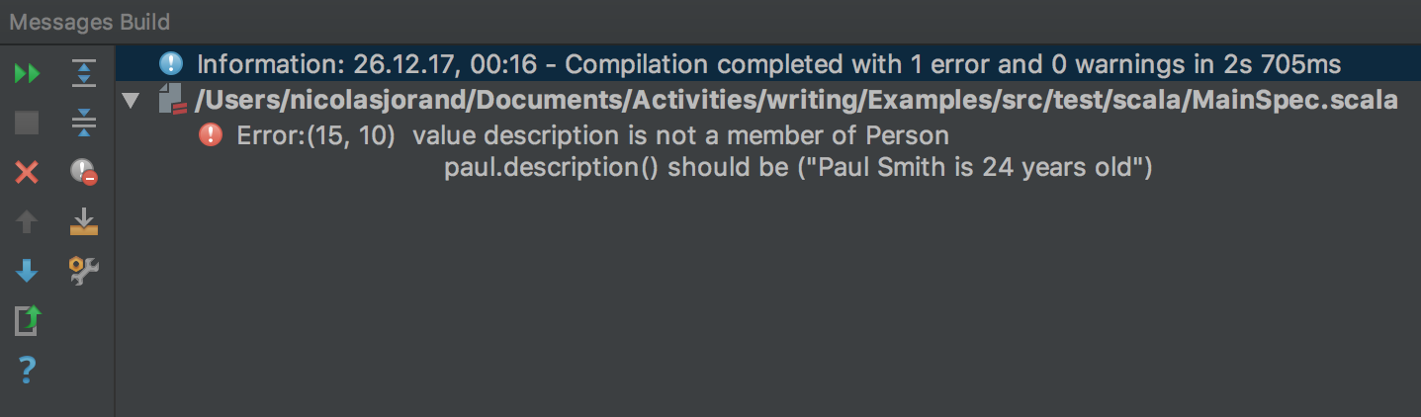Close the panel with the red X
Screen dimensions: 1421x417
(x=28, y=173)
